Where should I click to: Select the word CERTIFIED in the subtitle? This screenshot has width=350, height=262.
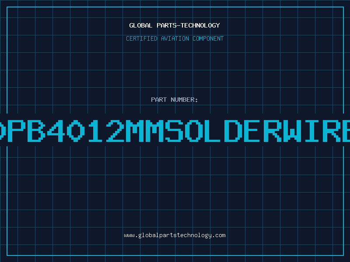click(x=142, y=38)
